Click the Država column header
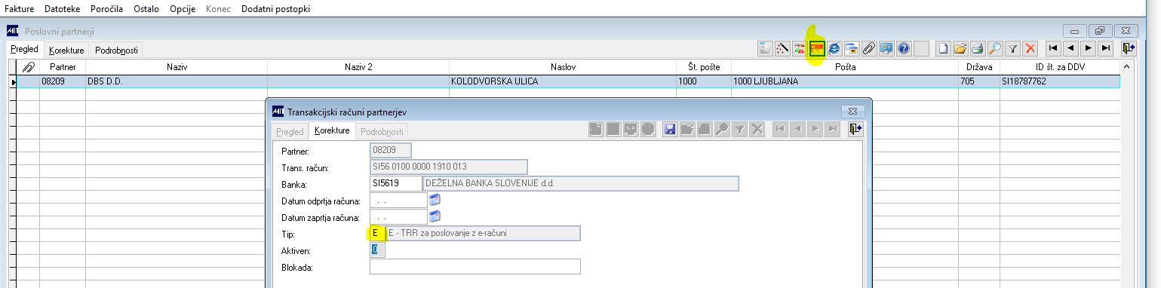The height and width of the screenshot is (288, 1161). (979, 67)
